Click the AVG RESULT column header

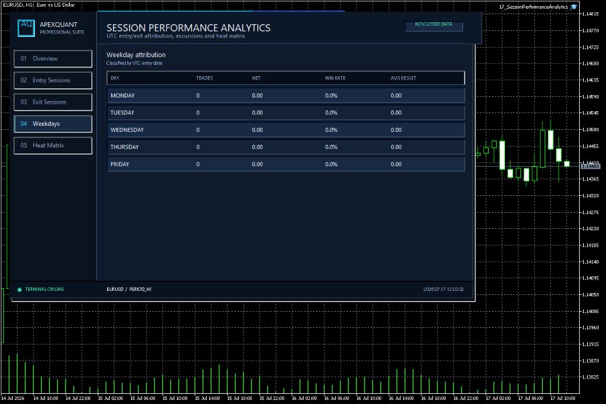coord(403,78)
